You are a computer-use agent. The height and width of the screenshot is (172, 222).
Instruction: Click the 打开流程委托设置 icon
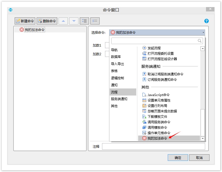[144, 53]
